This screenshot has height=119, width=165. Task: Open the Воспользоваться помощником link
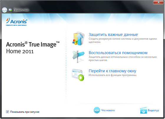118,53
